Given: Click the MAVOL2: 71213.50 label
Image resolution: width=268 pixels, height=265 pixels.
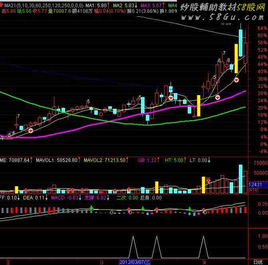Looking at the screenshot, I should [105, 160].
